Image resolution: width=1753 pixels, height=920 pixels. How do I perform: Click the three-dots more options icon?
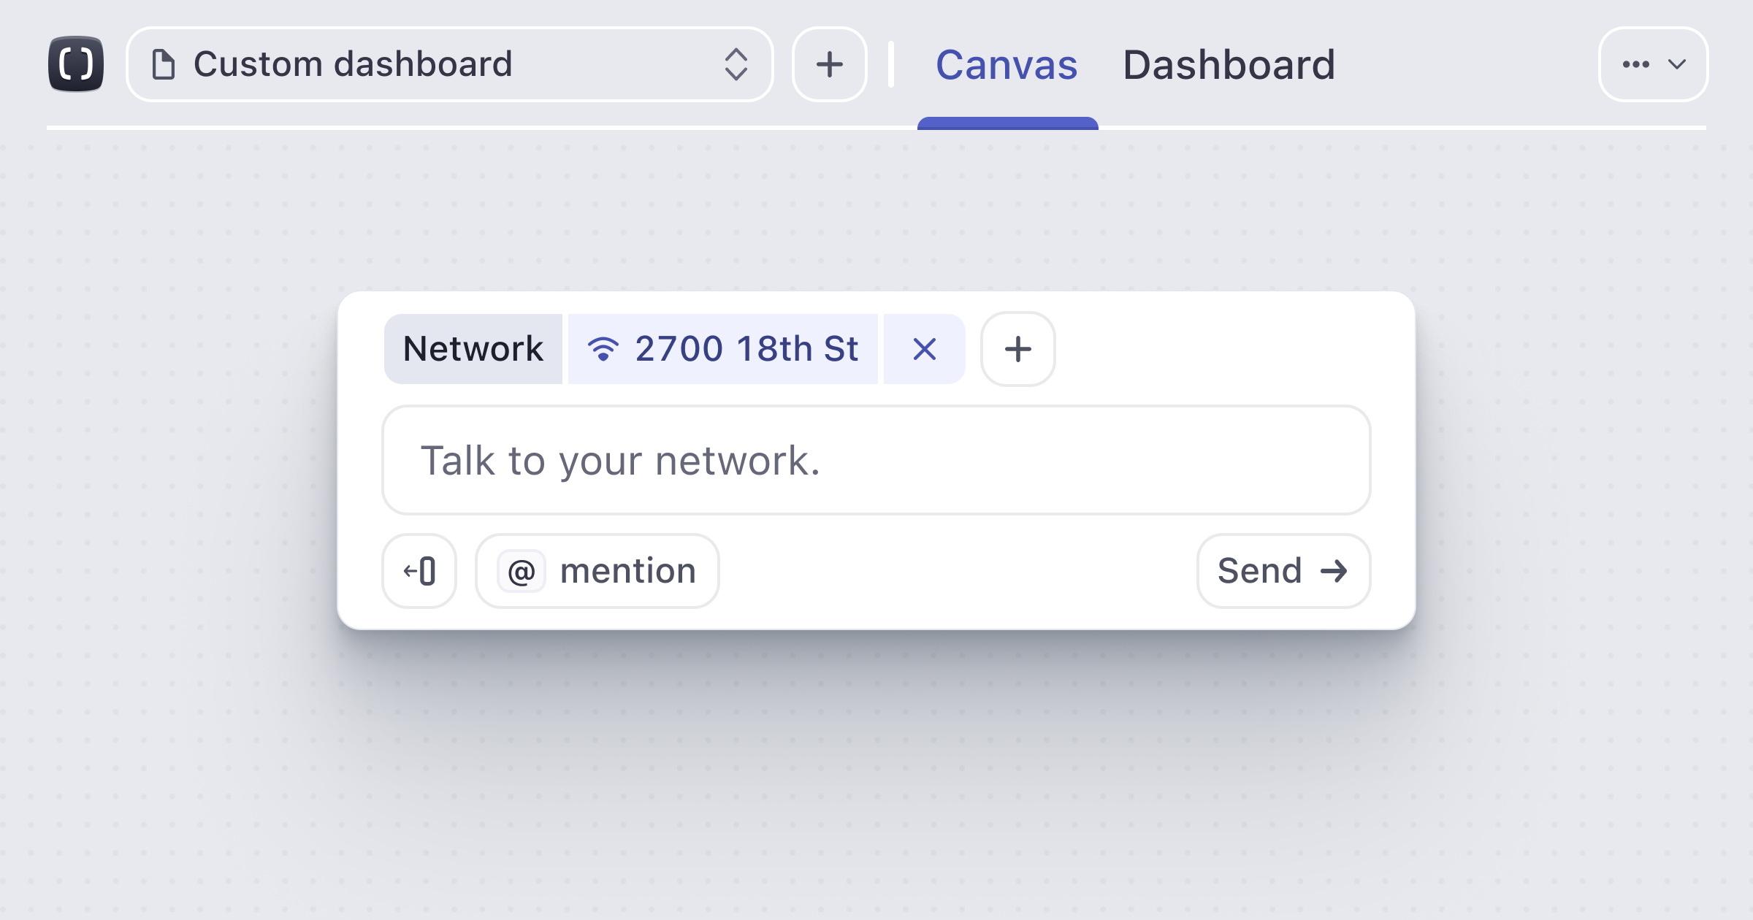1635,64
